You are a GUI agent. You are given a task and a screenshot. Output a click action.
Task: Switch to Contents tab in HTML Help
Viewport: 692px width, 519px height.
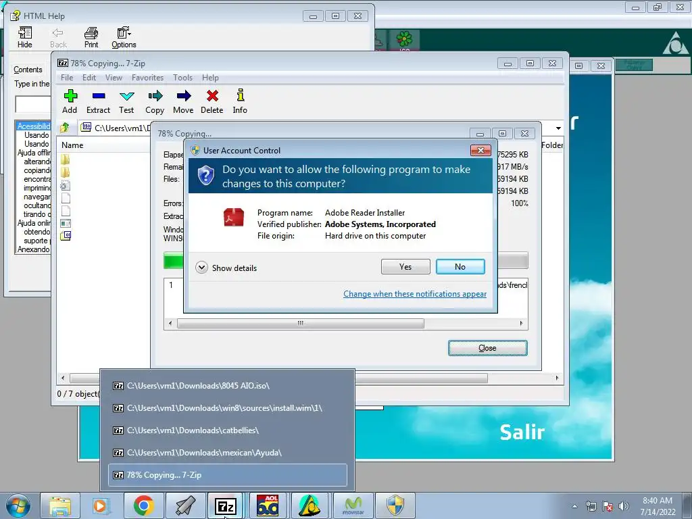[28, 70]
